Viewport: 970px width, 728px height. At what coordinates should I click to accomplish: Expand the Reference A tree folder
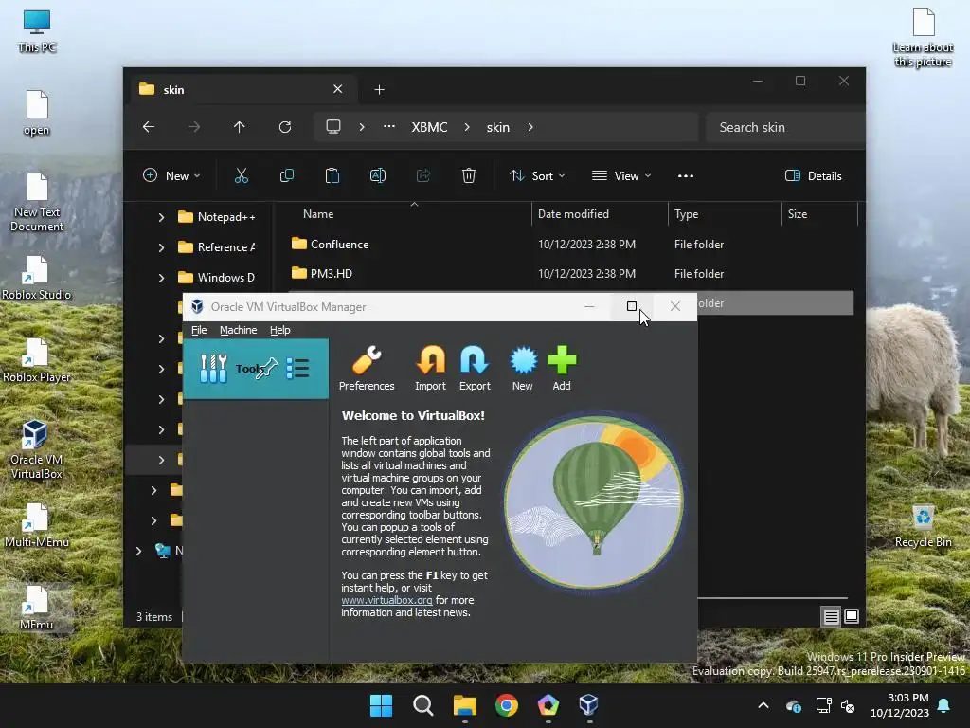click(161, 247)
